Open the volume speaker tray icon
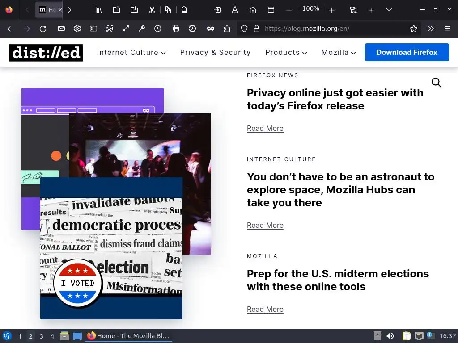 pos(390,336)
